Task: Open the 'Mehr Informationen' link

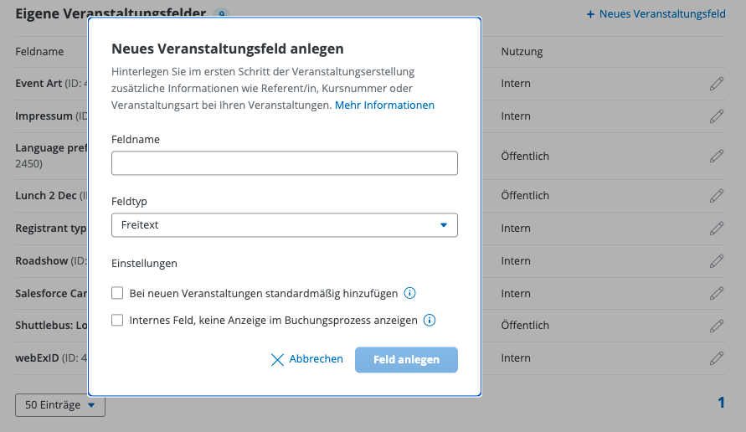Action: [384, 105]
